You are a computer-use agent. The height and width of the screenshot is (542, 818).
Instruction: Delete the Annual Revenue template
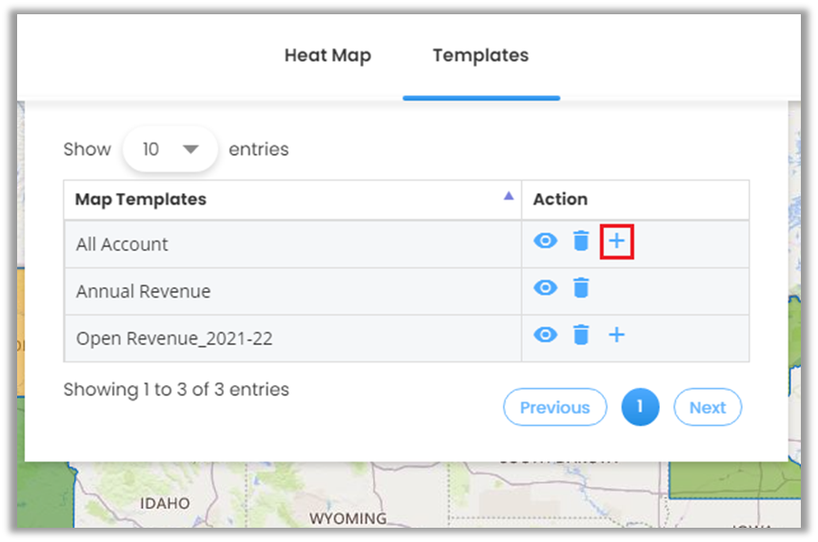pos(581,288)
